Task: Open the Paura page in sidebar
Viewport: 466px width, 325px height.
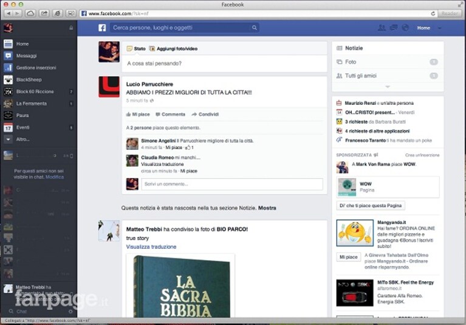Action: (x=39, y=115)
